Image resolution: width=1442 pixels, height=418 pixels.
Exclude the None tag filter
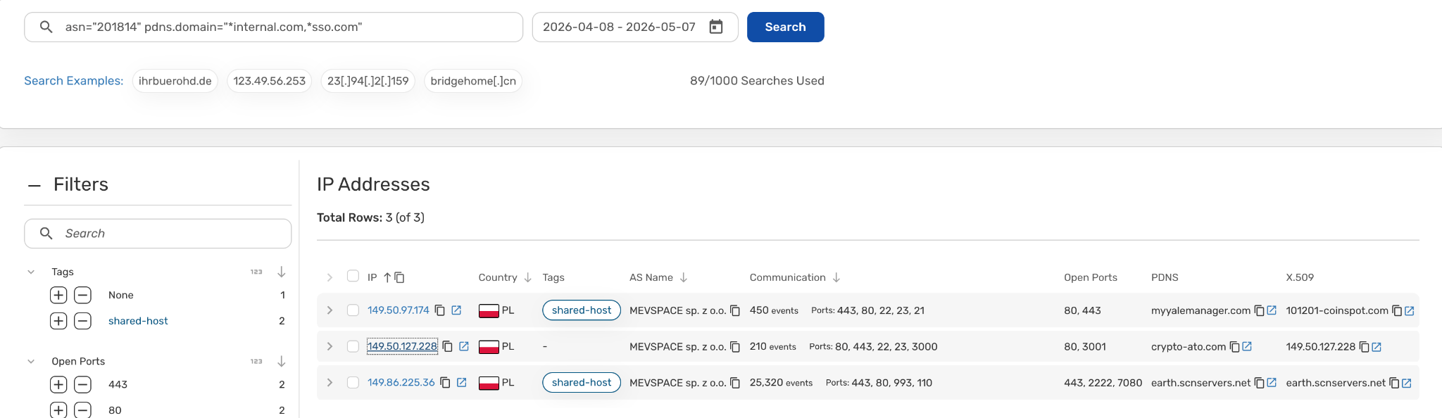click(x=82, y=295)
